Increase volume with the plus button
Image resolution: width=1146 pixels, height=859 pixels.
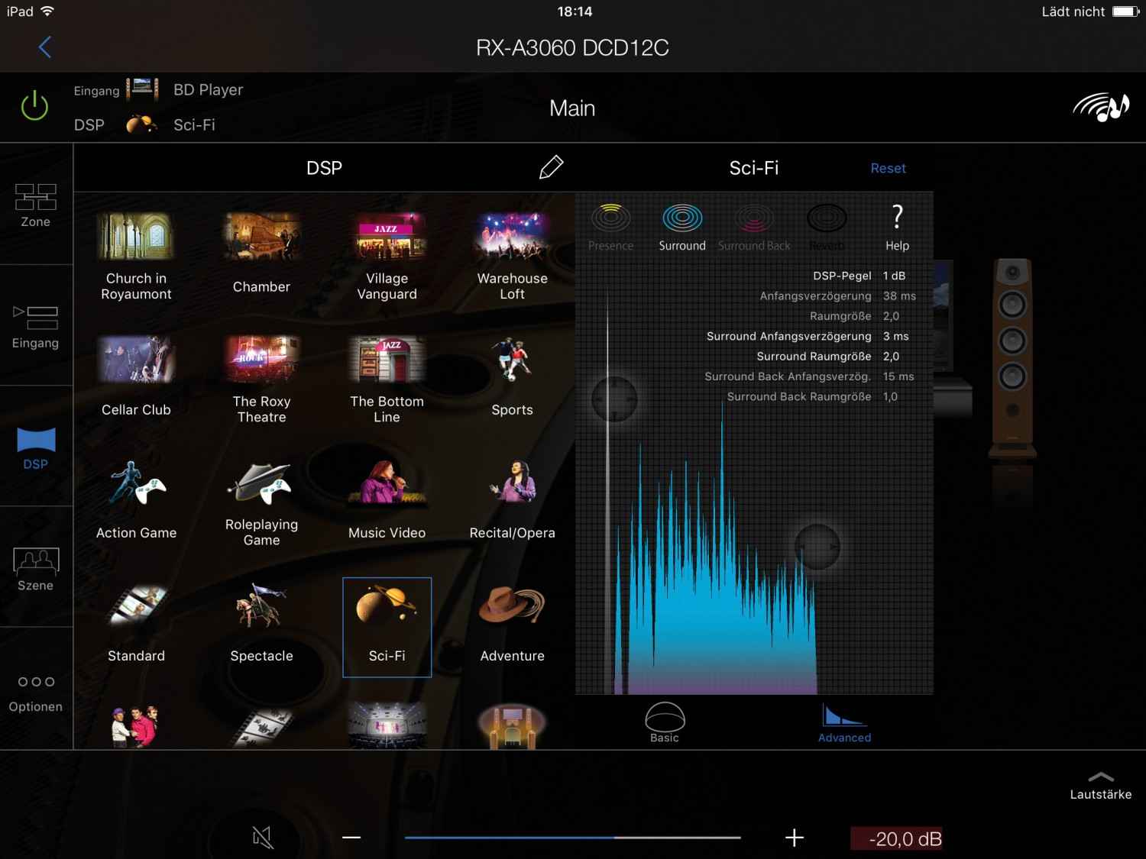tap(795, 838)
